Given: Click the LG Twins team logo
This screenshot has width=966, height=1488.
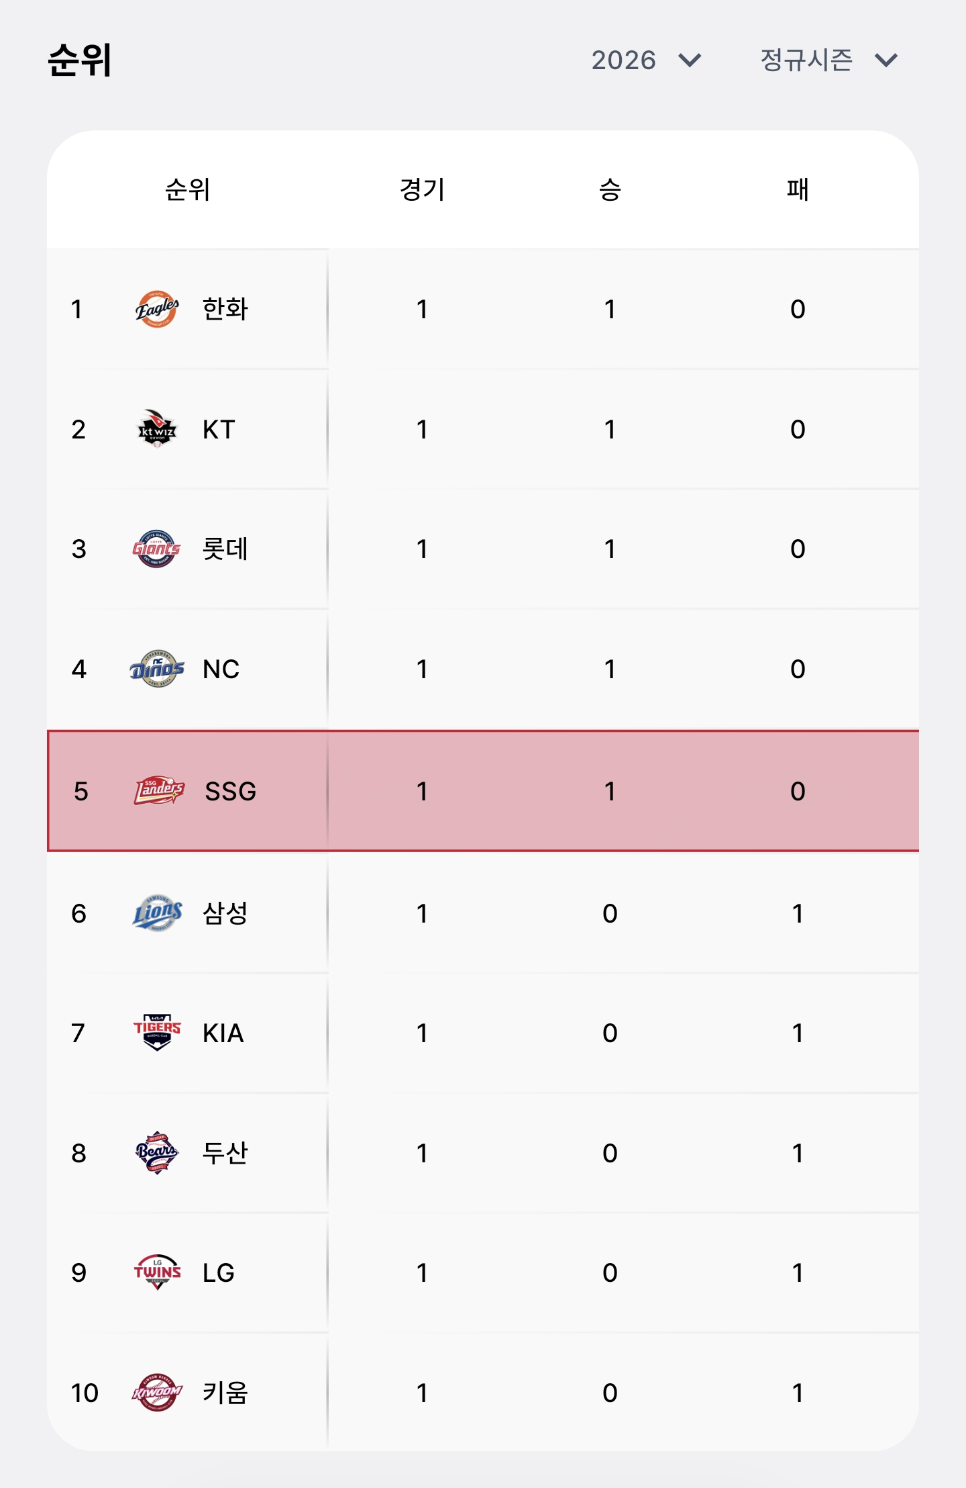Looking at the screenshot, I should [x=157, y=1272].
